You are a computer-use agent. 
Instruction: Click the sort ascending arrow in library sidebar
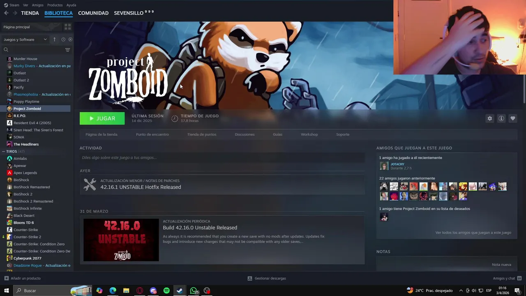54,39
